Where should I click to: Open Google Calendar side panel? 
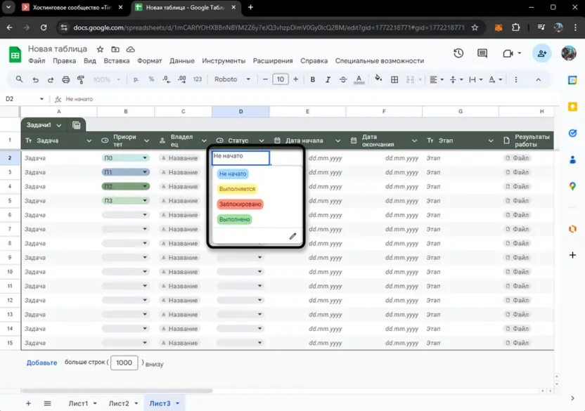pyautogui.click(x=572, y=80)
